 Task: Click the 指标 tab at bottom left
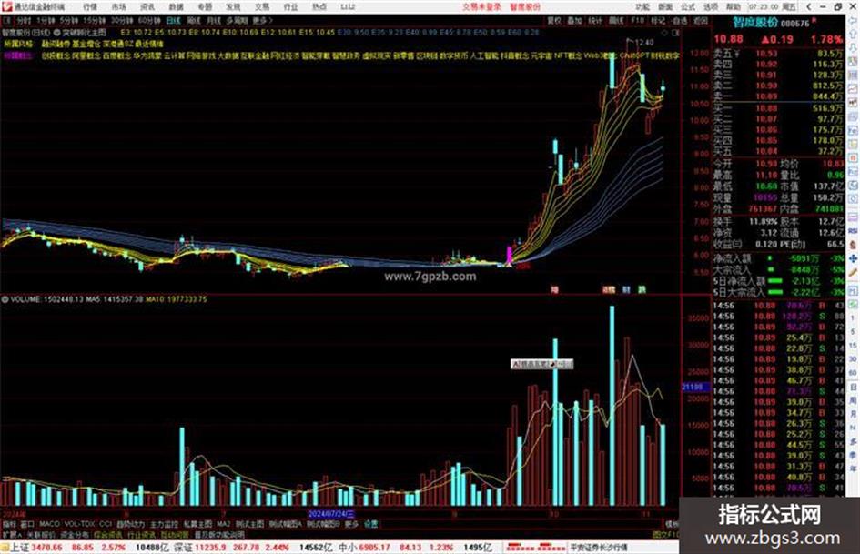(9, 524)
